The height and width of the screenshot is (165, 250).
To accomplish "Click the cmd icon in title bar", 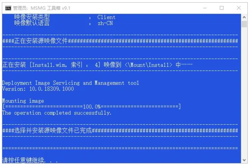I will pos(8,8).
